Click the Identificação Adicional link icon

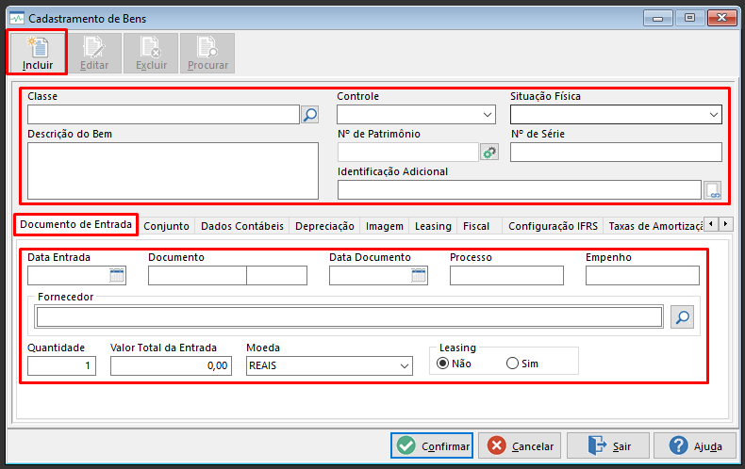[x=713, y=190]
